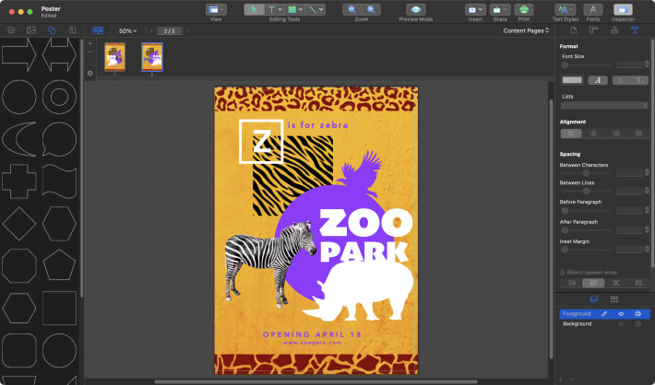The height and width of the screenshot is (385, 655).
Task: Toggle the Inspector panel
Action: [x=623, y=9]
